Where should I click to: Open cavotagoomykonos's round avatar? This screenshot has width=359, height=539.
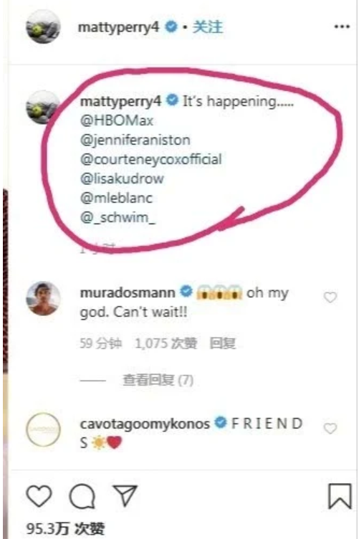tap(43, 429)
